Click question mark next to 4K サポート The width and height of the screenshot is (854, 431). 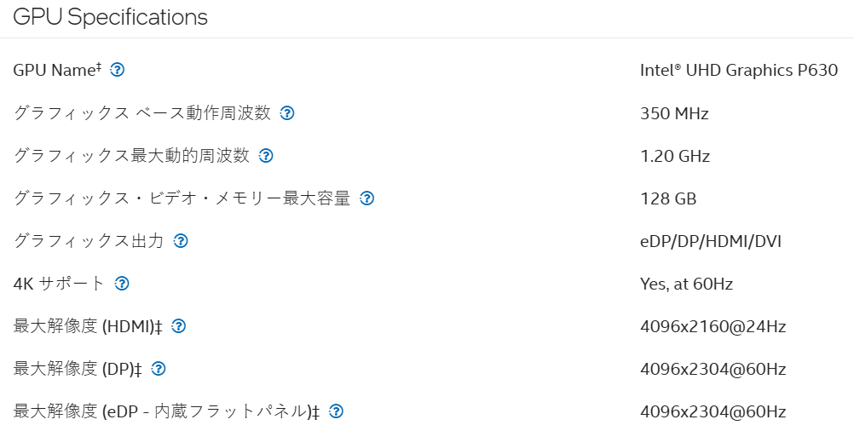pyautogui.click(x=122, y=284)
